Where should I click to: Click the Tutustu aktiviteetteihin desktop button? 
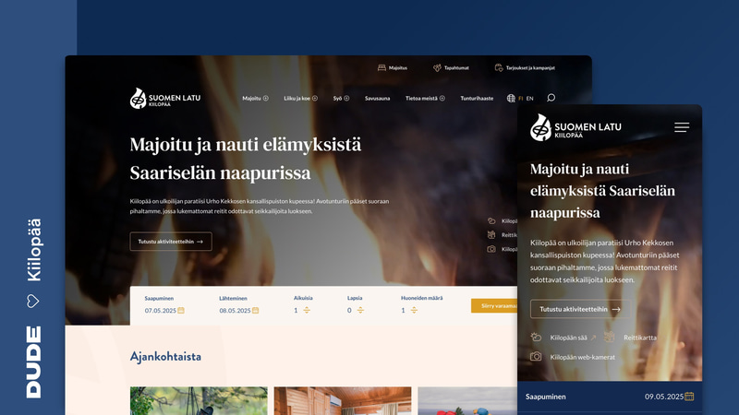[171, 242]
